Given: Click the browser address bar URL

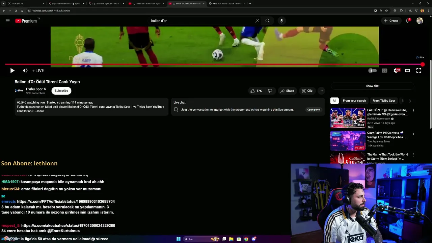Looking at the screenshot, I should click(x=51, y=10).
